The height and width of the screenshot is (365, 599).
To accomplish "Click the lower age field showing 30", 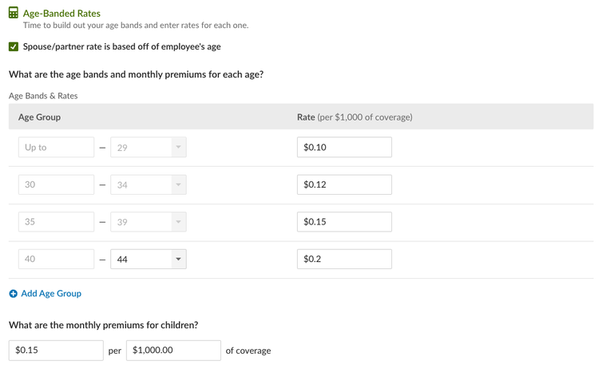I will click(56, 184).
